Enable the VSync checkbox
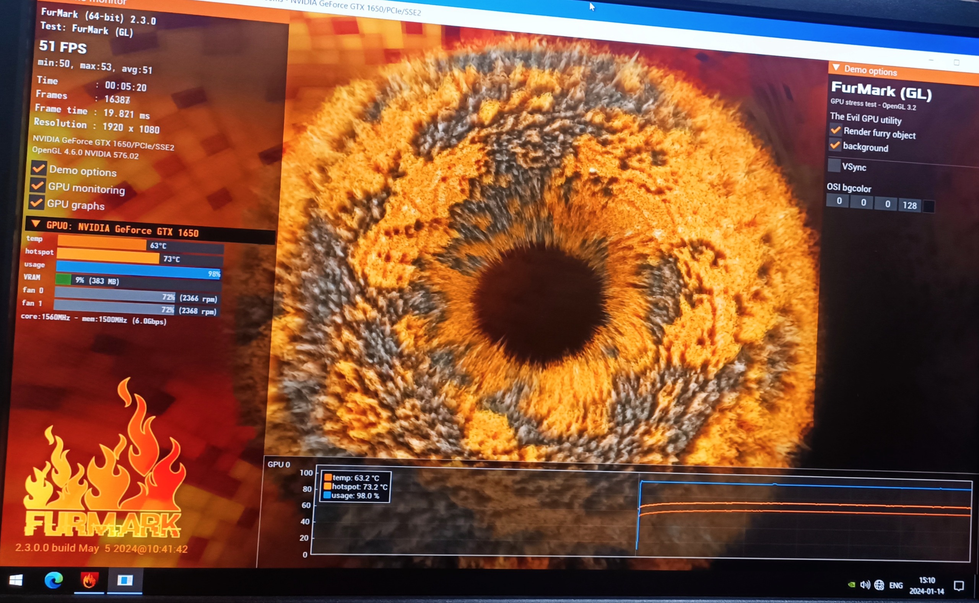The height and width of the screenshot is (603, 979). coord(834,165)
